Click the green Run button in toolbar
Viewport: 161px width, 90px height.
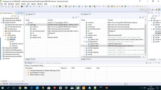(x=90, y=6)
